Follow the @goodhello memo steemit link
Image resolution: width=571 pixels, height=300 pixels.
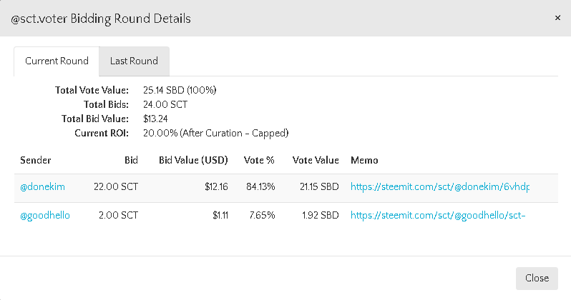click(438, 216)
